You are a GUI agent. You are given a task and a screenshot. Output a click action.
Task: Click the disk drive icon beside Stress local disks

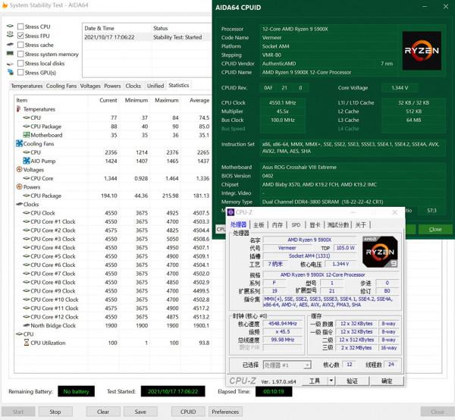pos(10,64)
